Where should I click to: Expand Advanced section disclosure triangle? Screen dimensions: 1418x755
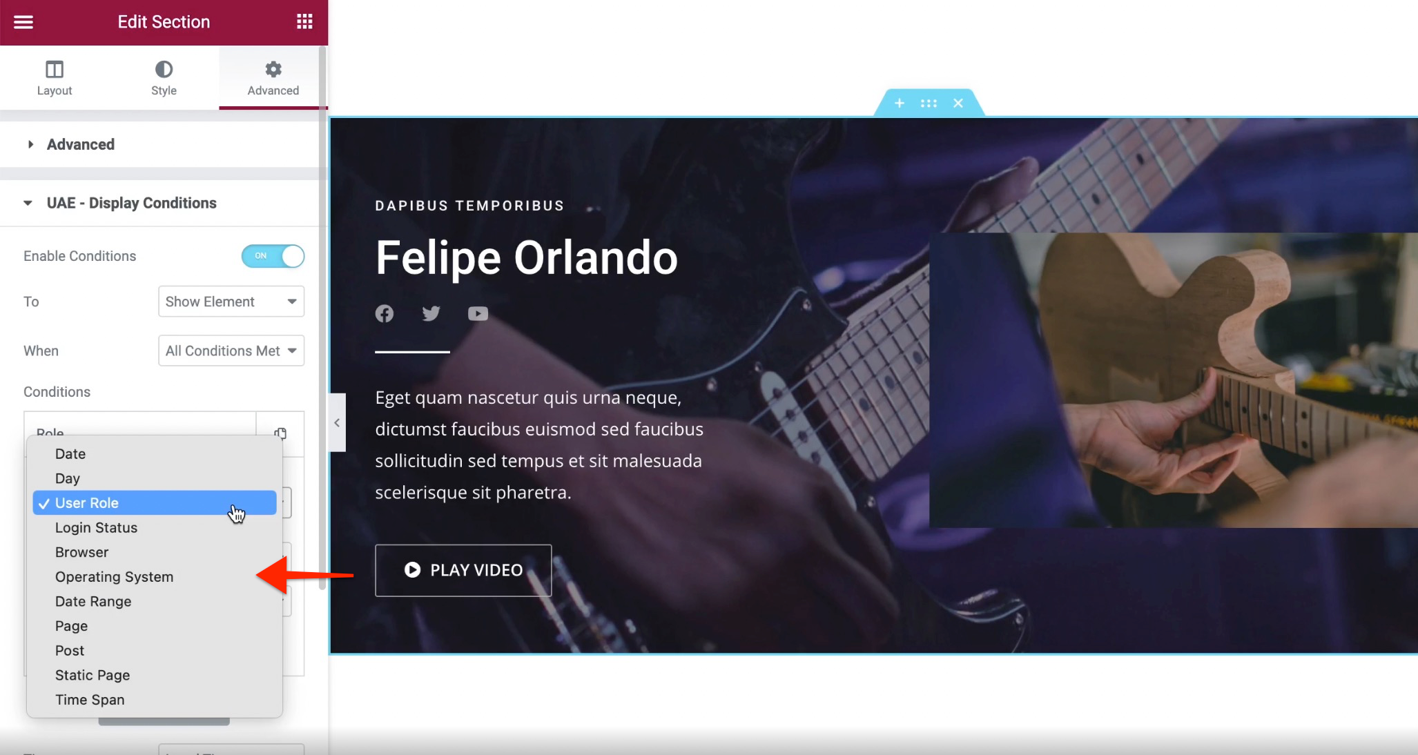pos(31,144)
